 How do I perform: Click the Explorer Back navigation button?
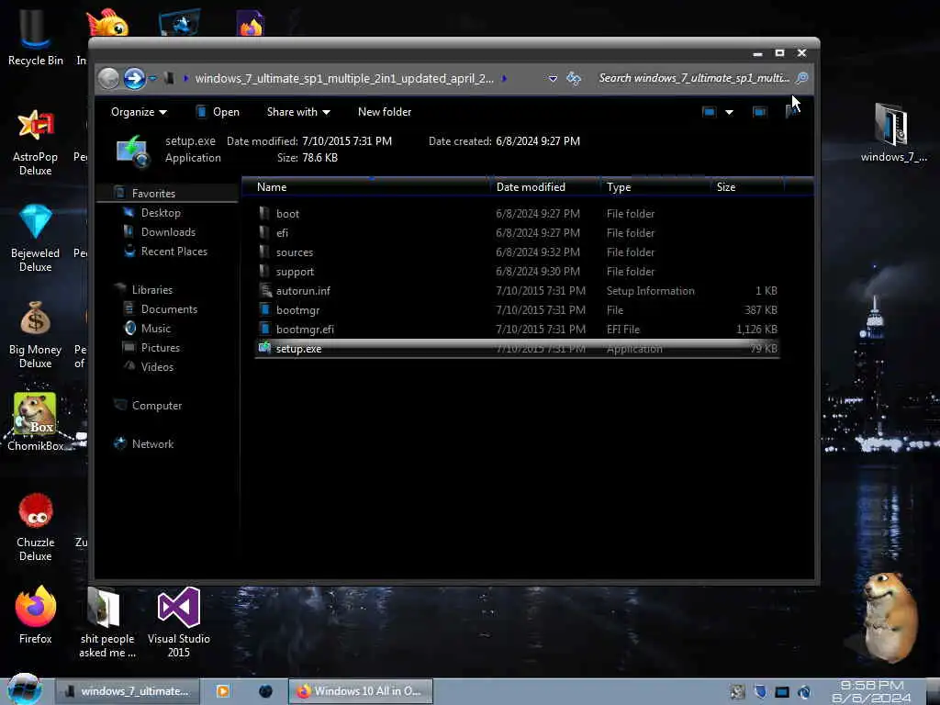pyautogui.click(x=108, y=78)
